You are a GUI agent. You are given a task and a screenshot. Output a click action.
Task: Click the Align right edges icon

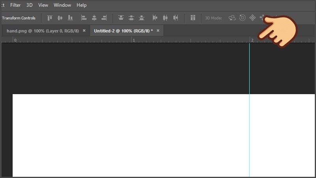pos(104,18)
